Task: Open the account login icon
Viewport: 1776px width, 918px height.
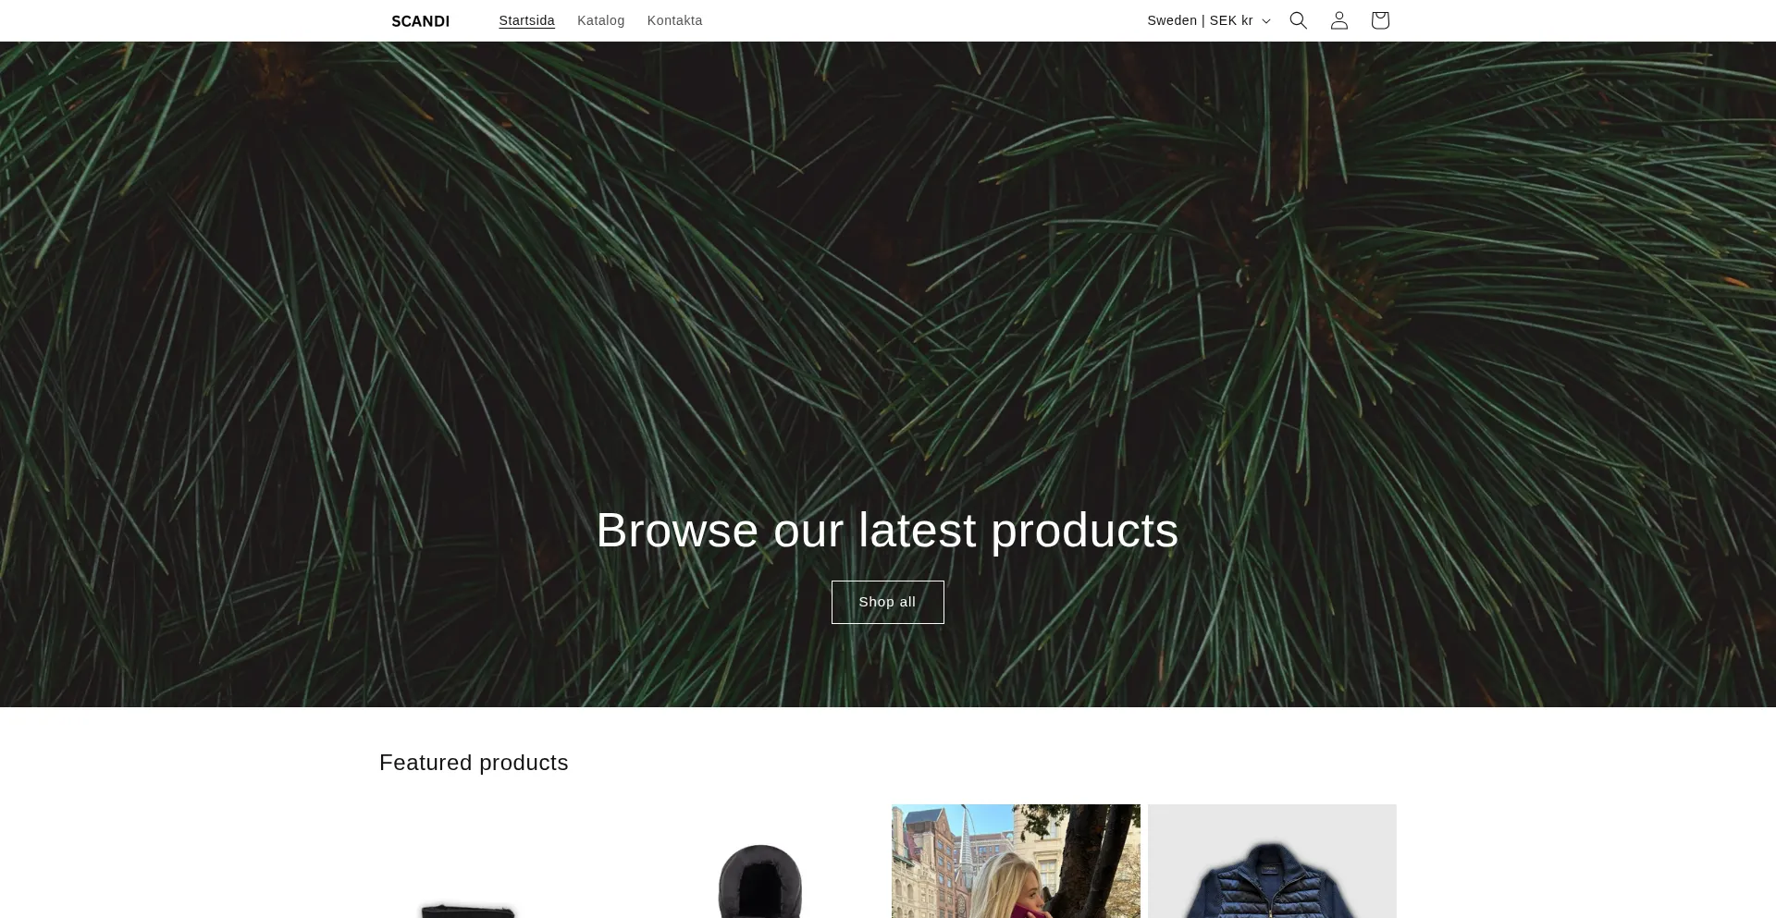Action: pyautogui.click(x=1338, y=20)
